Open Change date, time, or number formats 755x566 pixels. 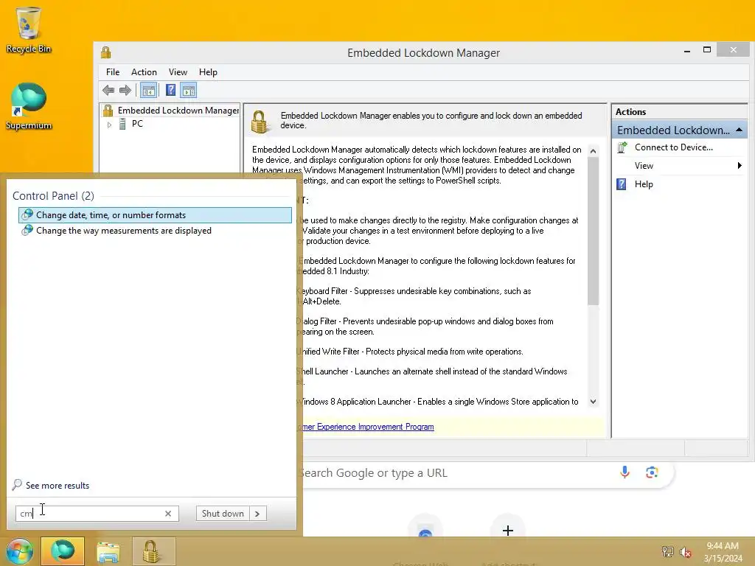click(155, 215)
